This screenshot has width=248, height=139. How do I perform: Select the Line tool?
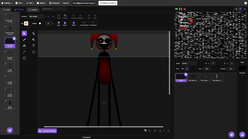(24, 52)
